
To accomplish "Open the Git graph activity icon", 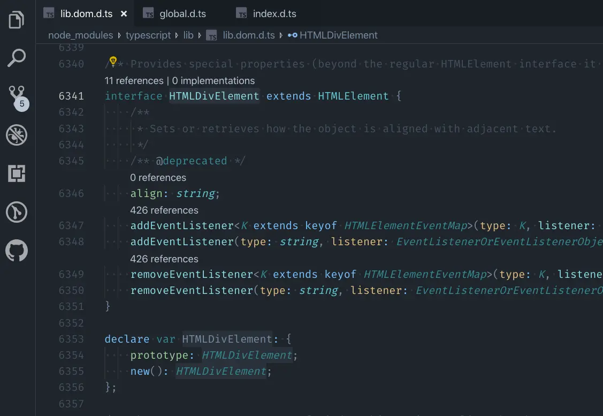I will (x=17, y=212).
